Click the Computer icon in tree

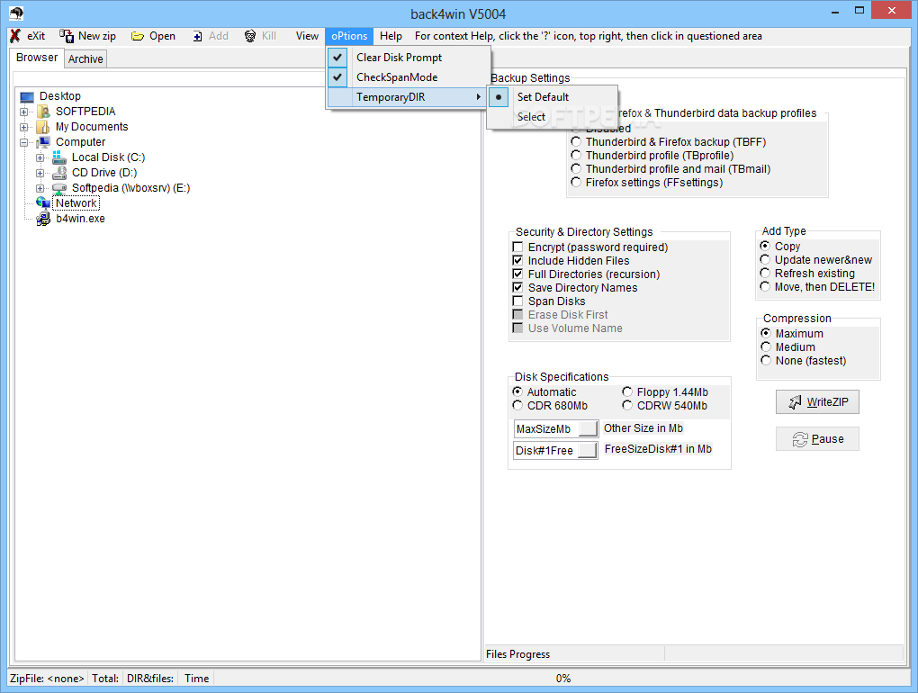pos(43,142)
